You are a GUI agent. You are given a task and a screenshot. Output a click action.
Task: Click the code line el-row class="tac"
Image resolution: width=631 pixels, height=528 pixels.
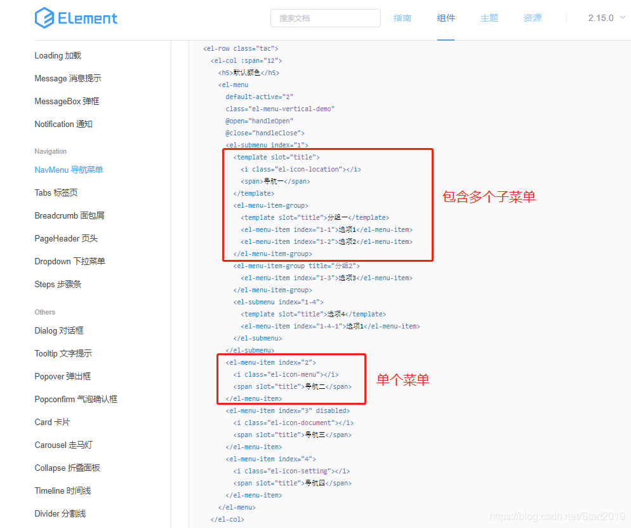click(x=241, y=49)
